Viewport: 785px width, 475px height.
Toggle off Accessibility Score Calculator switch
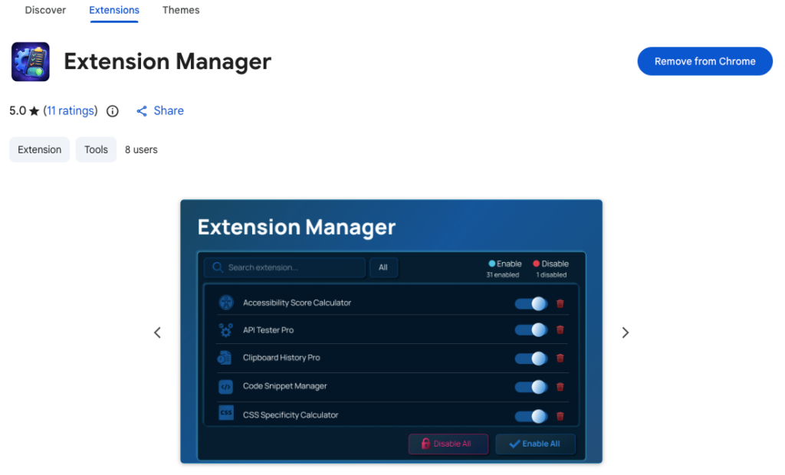(x=530, y=303)
